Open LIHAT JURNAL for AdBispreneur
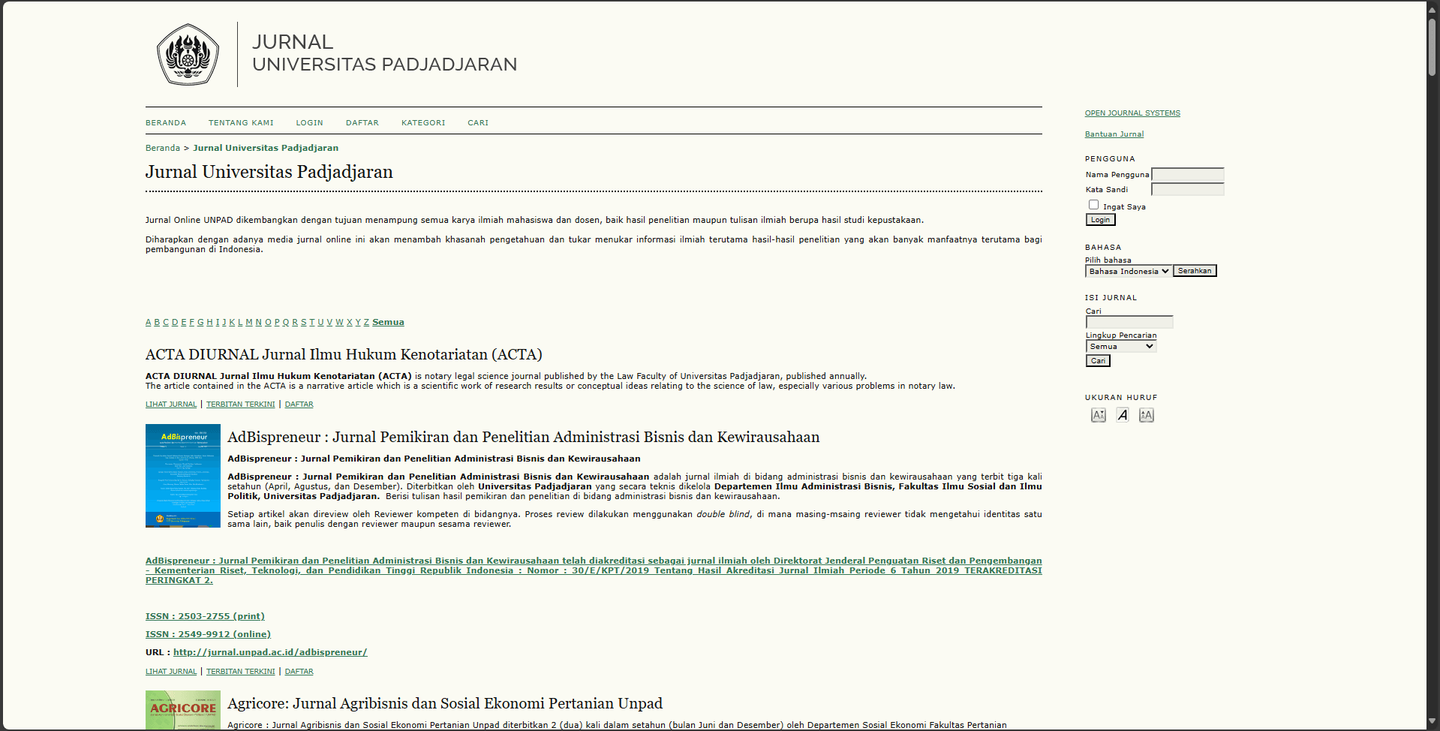1440x731 pixels. coord(171,672)
